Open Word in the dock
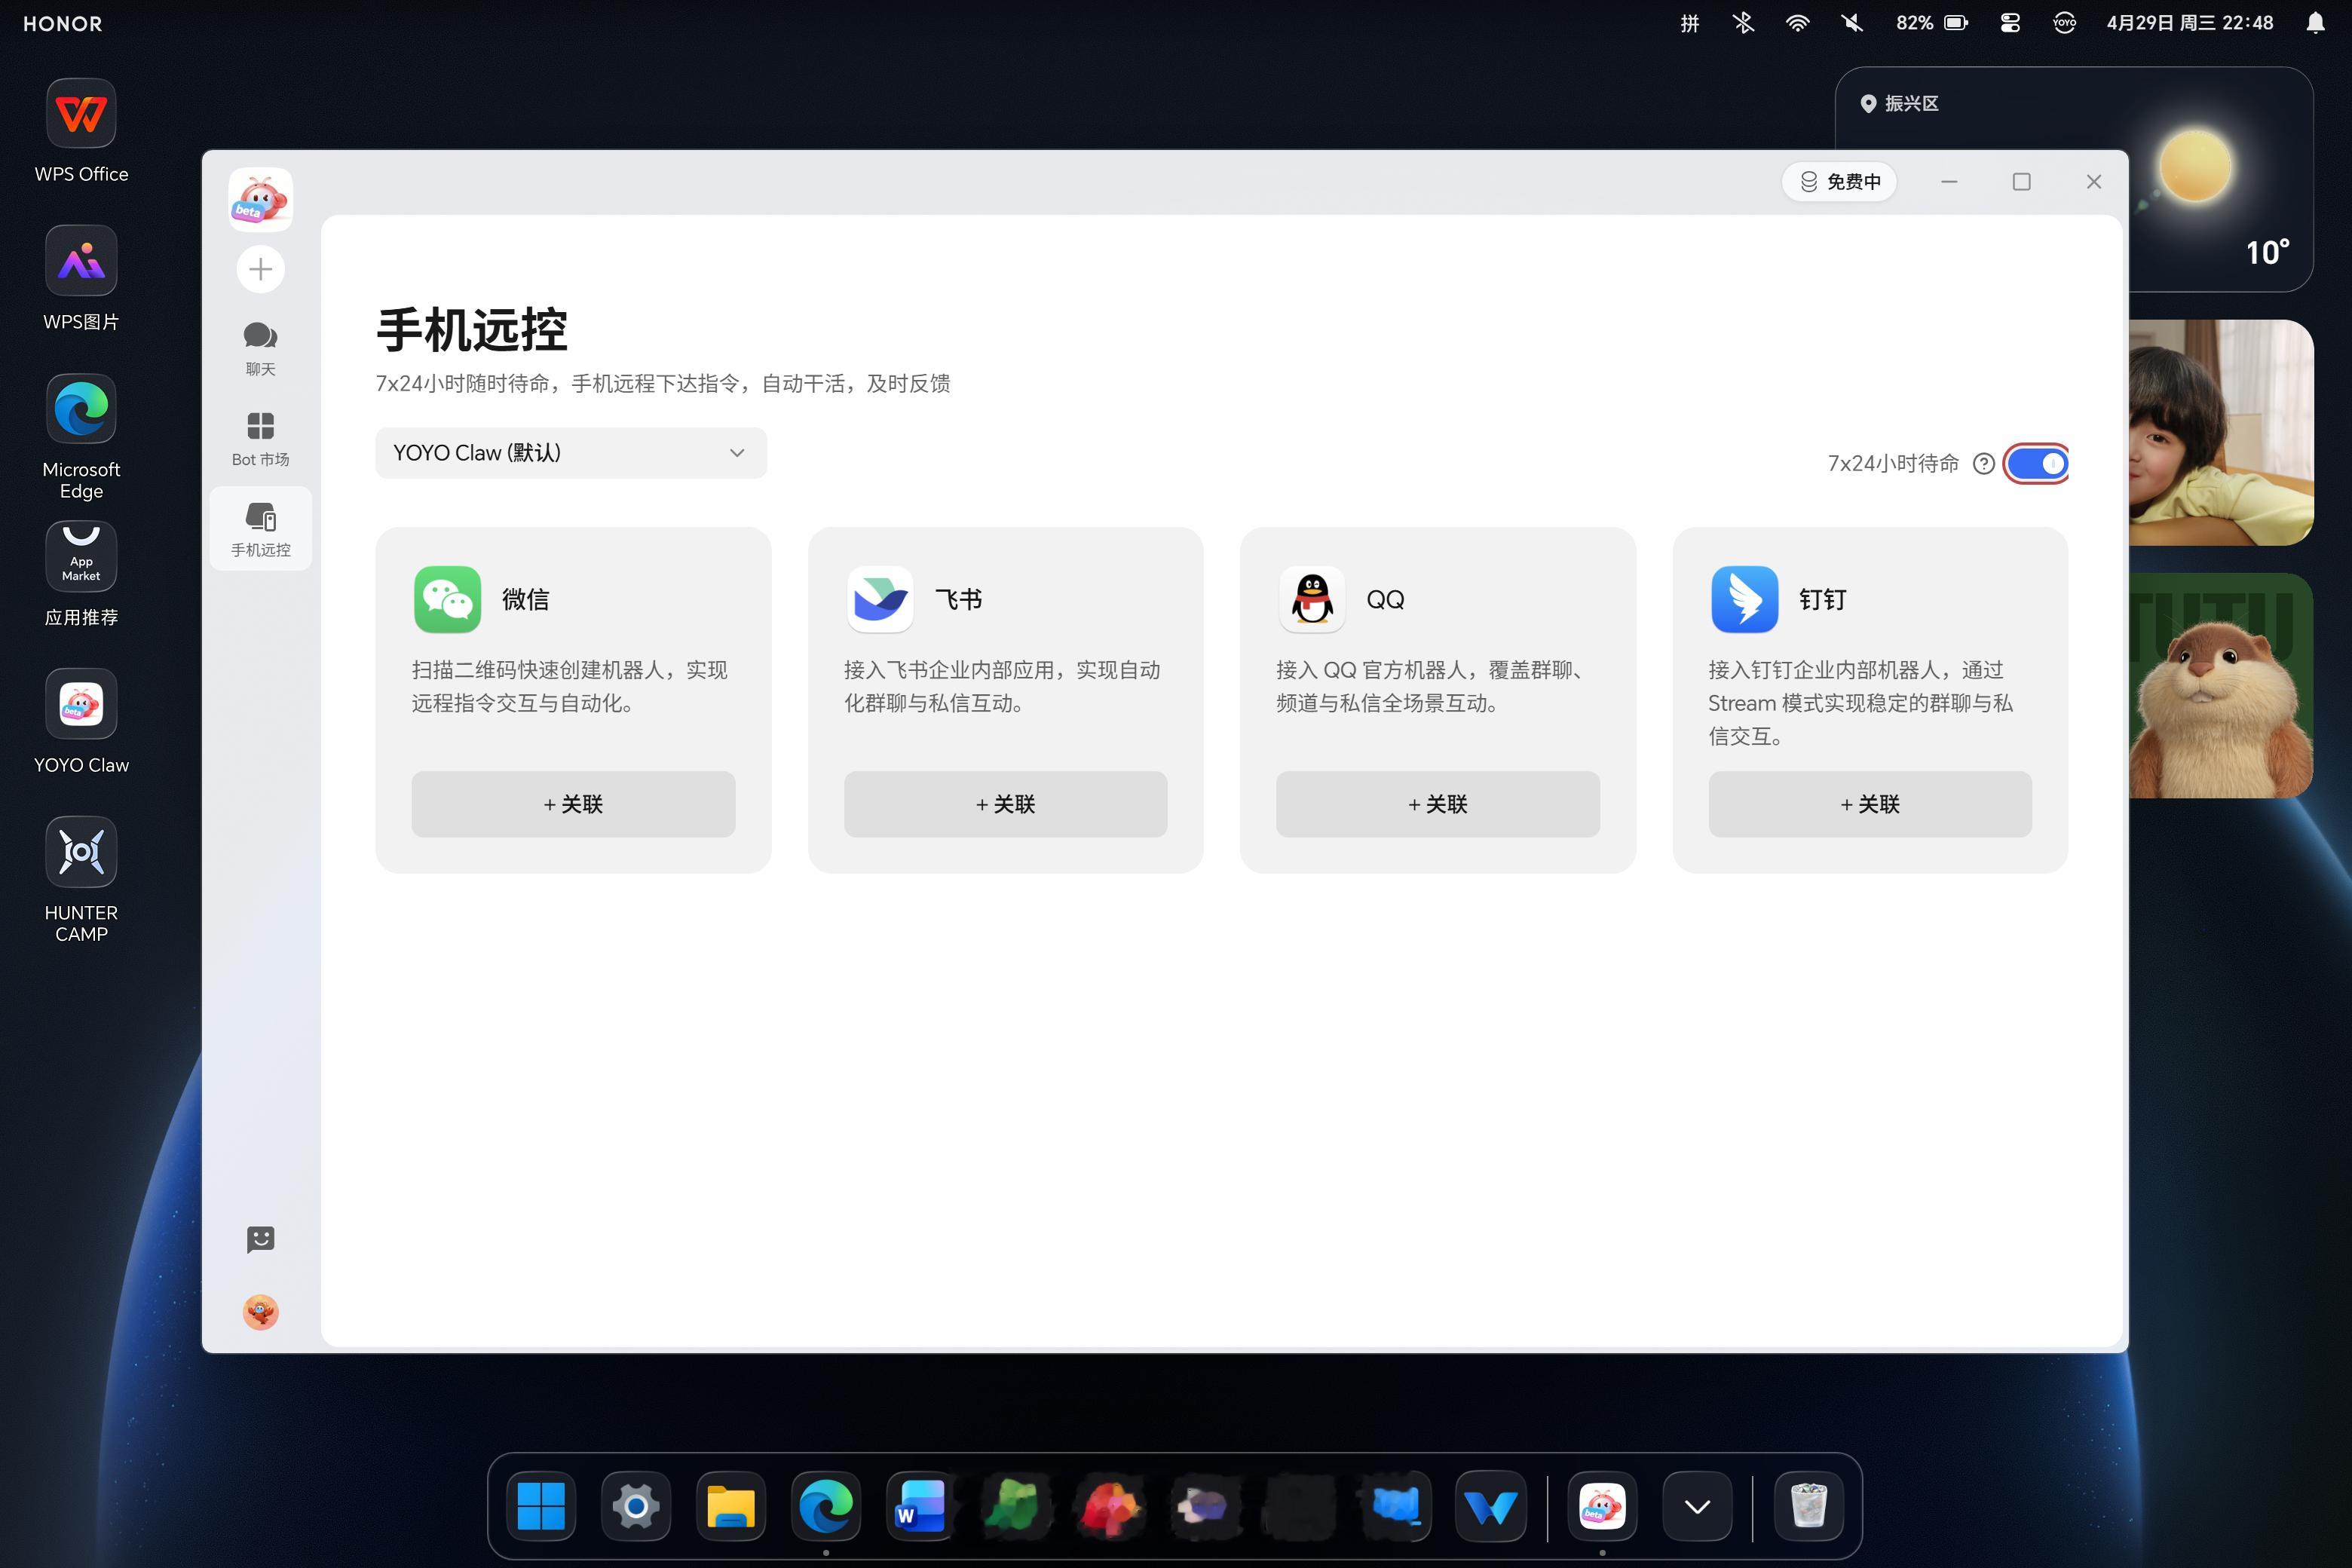The width and height of the screenshot is (2352, 1568). (920, 1506)
